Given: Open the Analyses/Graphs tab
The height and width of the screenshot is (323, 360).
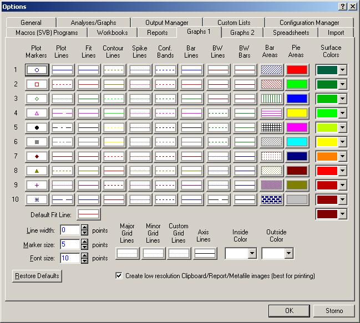Looking at the screenshot, I should (93, 23).
